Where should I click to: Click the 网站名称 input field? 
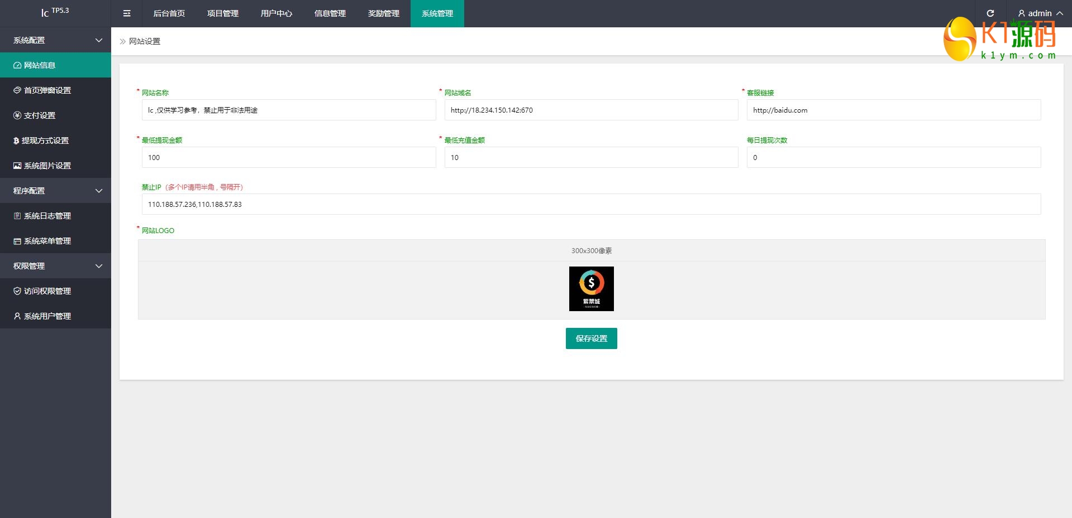289,110
